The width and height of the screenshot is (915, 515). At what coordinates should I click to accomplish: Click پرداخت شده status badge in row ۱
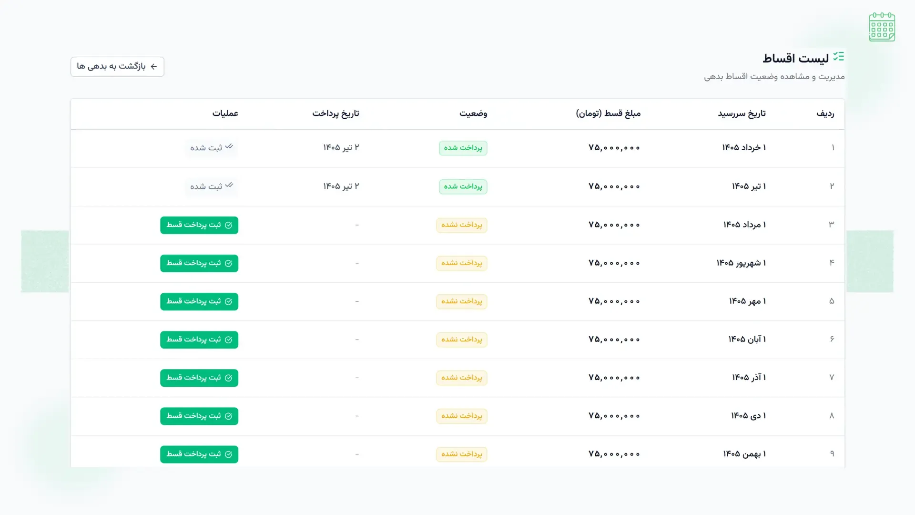(463, 148)
